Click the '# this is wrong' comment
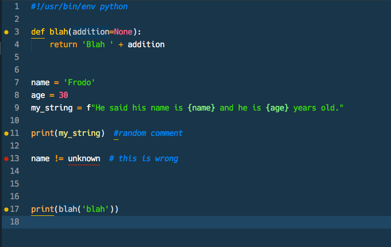391x247 pixels. (143, 158)
